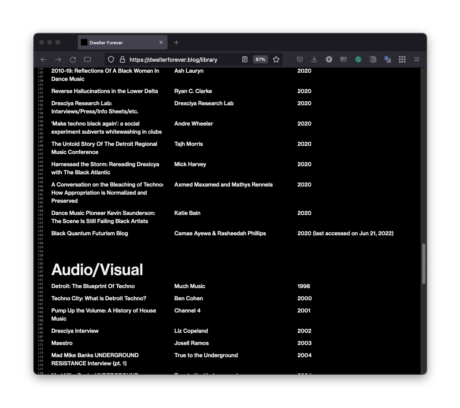Open Firefox hamburger application menu
This screenshot has height=408, width=460.
pos(416,59)
